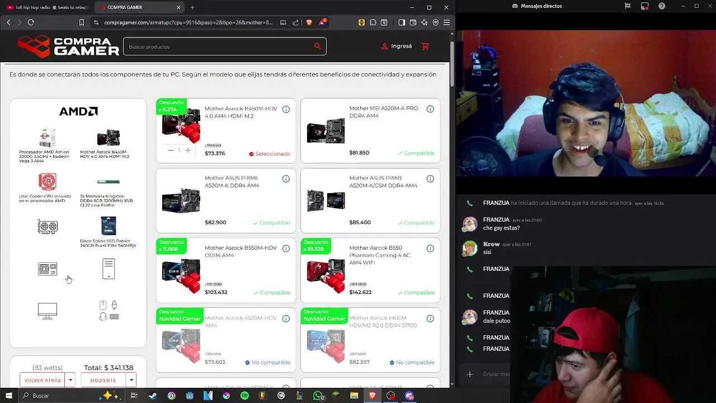The width and height of the screenshot is (716, 403).
Task: Reload the Compra Gamer page
Action: point(31,22)
